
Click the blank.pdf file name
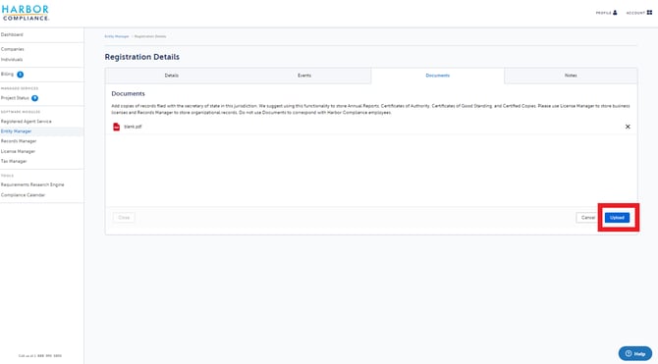tap(133, 127)
